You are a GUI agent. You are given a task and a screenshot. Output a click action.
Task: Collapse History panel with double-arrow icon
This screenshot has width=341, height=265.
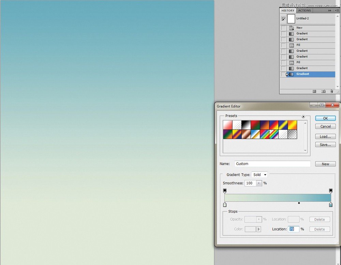pos(330,11)
